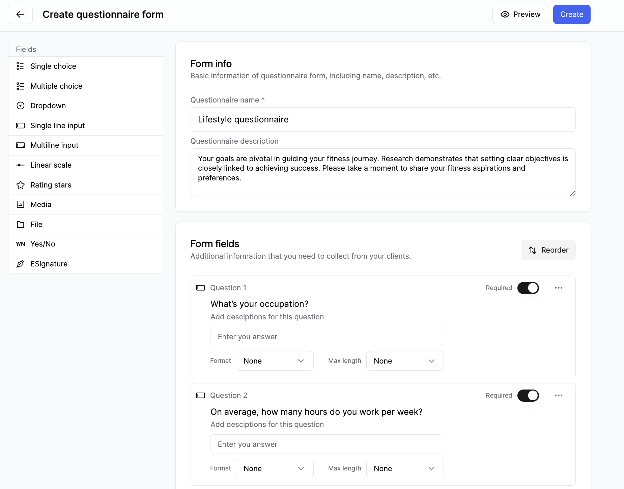Open Question 2 Format dropdown

click(274, 468)
